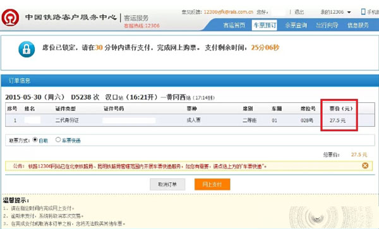Click the 27.5元 price cell in row 1
The width and height of the screenshot is (379, 229).
(x=337, y=120)
